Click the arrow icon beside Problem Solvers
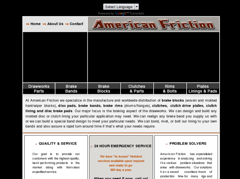Viewport: 240px width, 179px height. (x=166, y=144)
